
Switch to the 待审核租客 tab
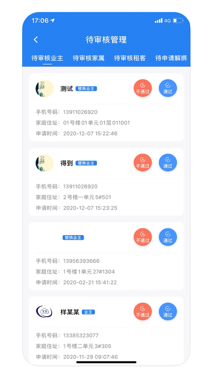tap(130, 58)
